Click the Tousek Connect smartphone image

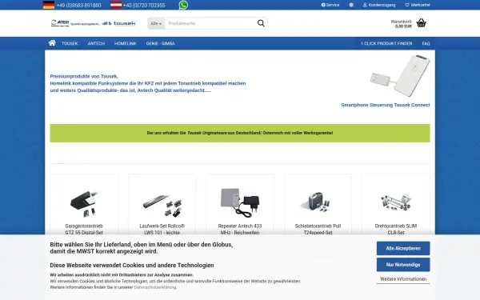[400, 76]
